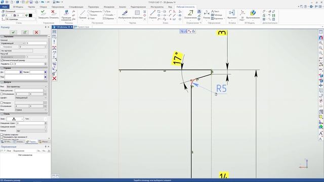324x182 pixels.
Task: Click Смещение строк stepper arrows
Action: 46,123
